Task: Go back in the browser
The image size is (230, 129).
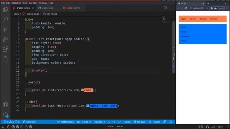Action: pyautogui.click(x=178, y=8)
